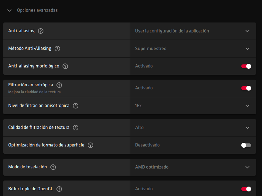Open help for Calidad de filtración de textura
Image resolution: width=262 pixels, height=196 pixels.
[x=76, y=128]
